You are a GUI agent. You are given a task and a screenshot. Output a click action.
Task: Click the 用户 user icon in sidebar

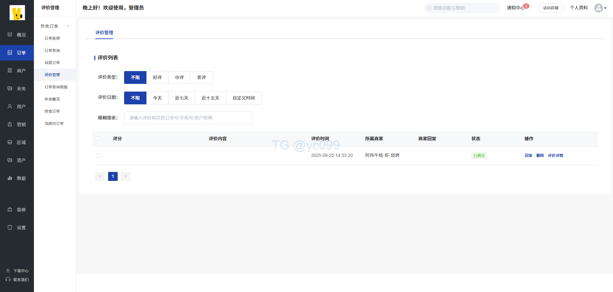click(x=10, y=106)
